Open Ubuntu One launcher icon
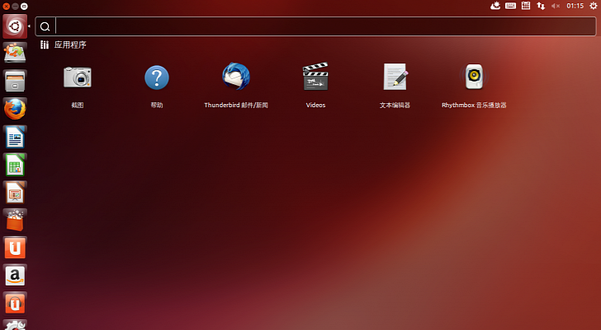The height and width of the screenshot is (330, 601). [x=15, y=248]
